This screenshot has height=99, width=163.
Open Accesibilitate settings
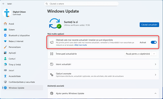tap(23, 76)
